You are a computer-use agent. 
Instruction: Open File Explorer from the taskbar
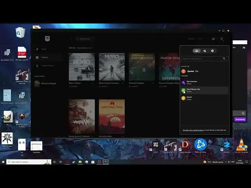[x=80, y=162]
